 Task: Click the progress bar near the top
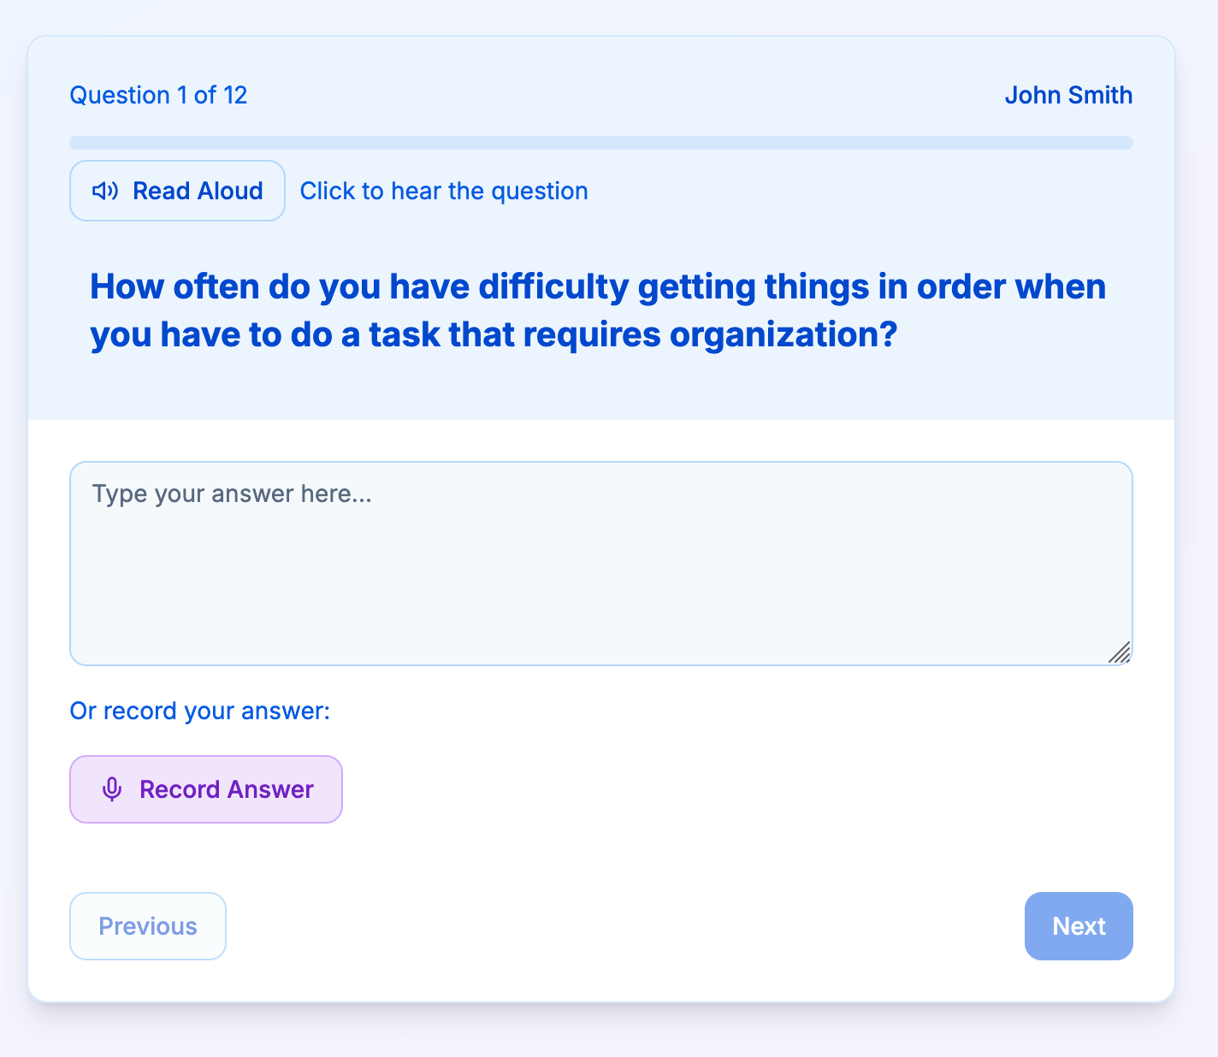600,143
